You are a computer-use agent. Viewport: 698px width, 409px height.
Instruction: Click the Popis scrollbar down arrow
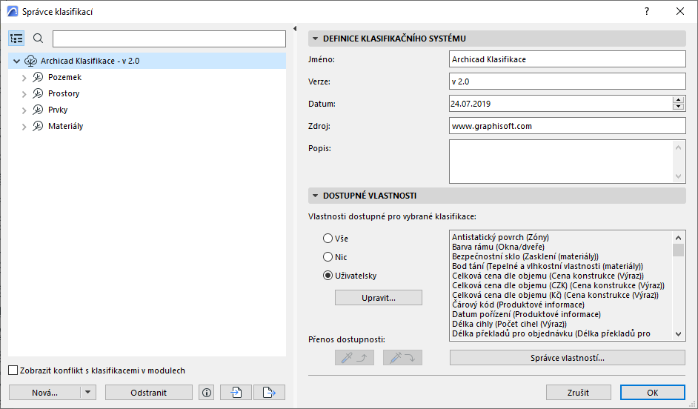(x=679, y=176)
